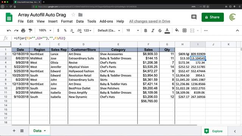Screen dimensions: 242x136
Task: Open the View menu
Action: pos(40,21)
